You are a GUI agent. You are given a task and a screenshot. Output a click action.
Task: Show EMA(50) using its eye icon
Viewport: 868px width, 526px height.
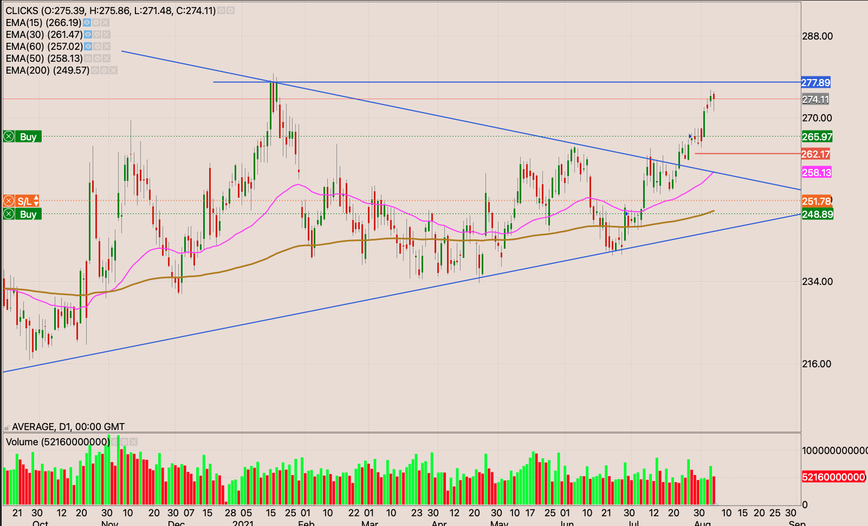pyautogui.click(x=88, y=59)
